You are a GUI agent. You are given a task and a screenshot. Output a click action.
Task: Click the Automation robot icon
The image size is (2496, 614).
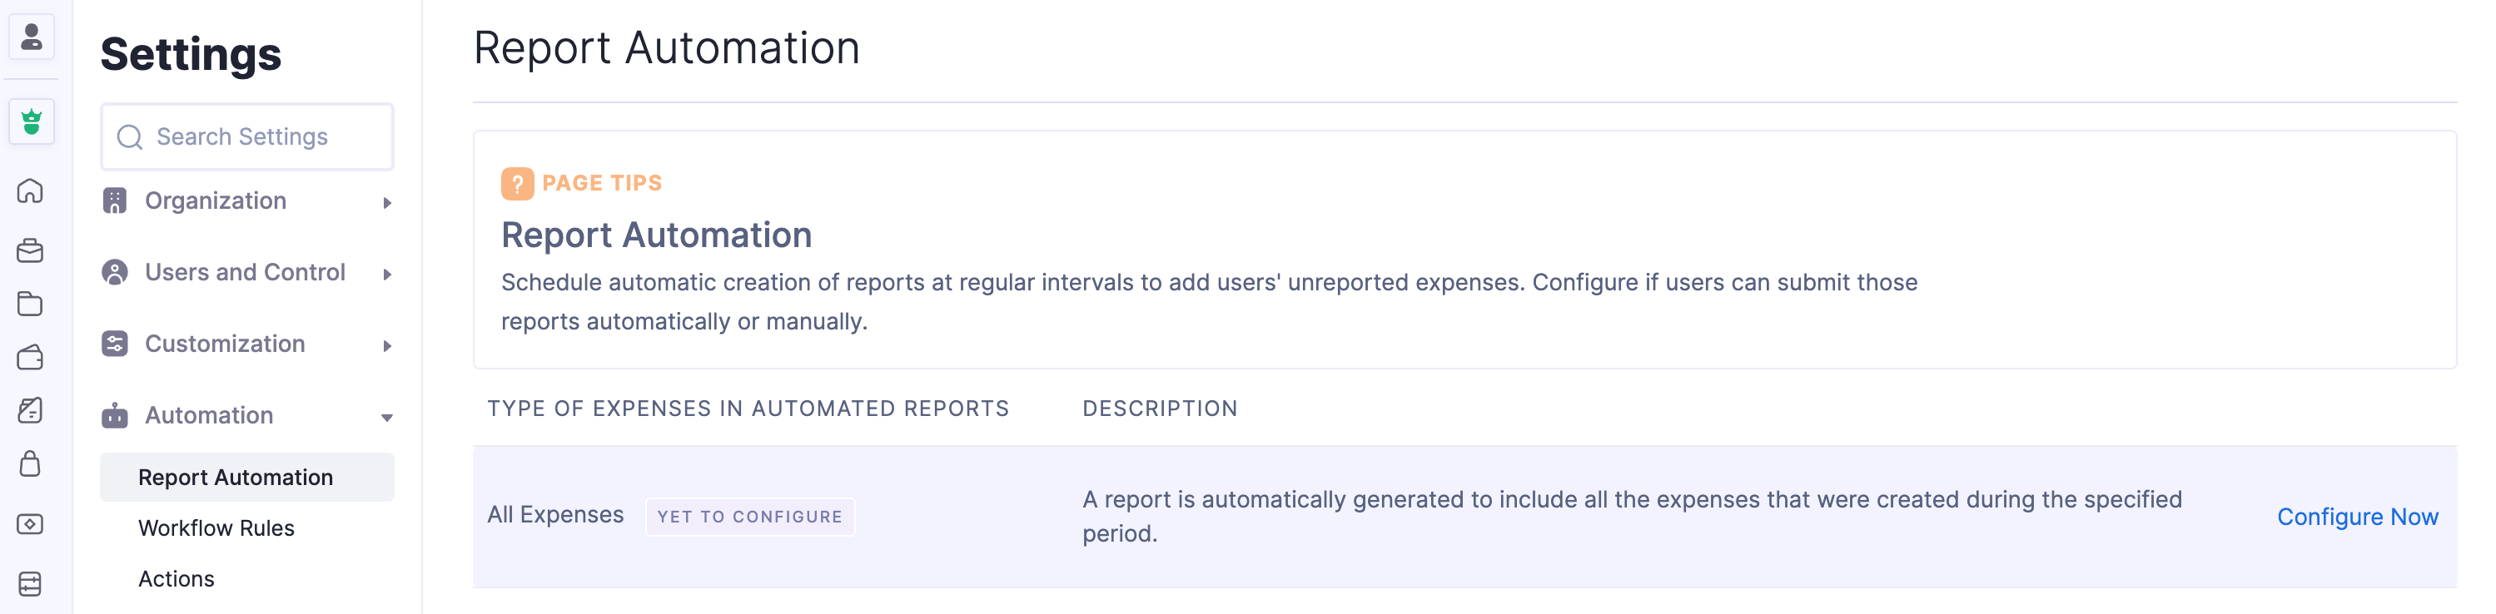coord(115,415)
